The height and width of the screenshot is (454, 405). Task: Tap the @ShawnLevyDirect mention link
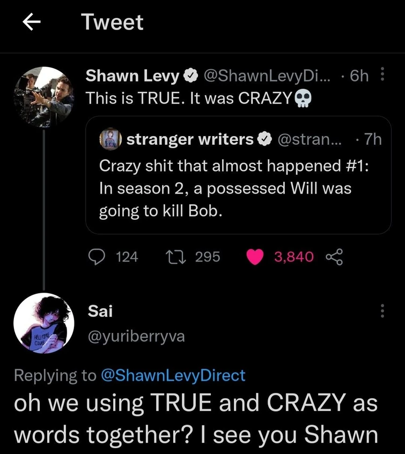click(x=173, y=375)
